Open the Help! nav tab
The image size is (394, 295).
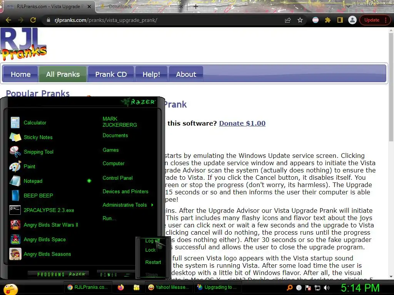pos(151,74)
